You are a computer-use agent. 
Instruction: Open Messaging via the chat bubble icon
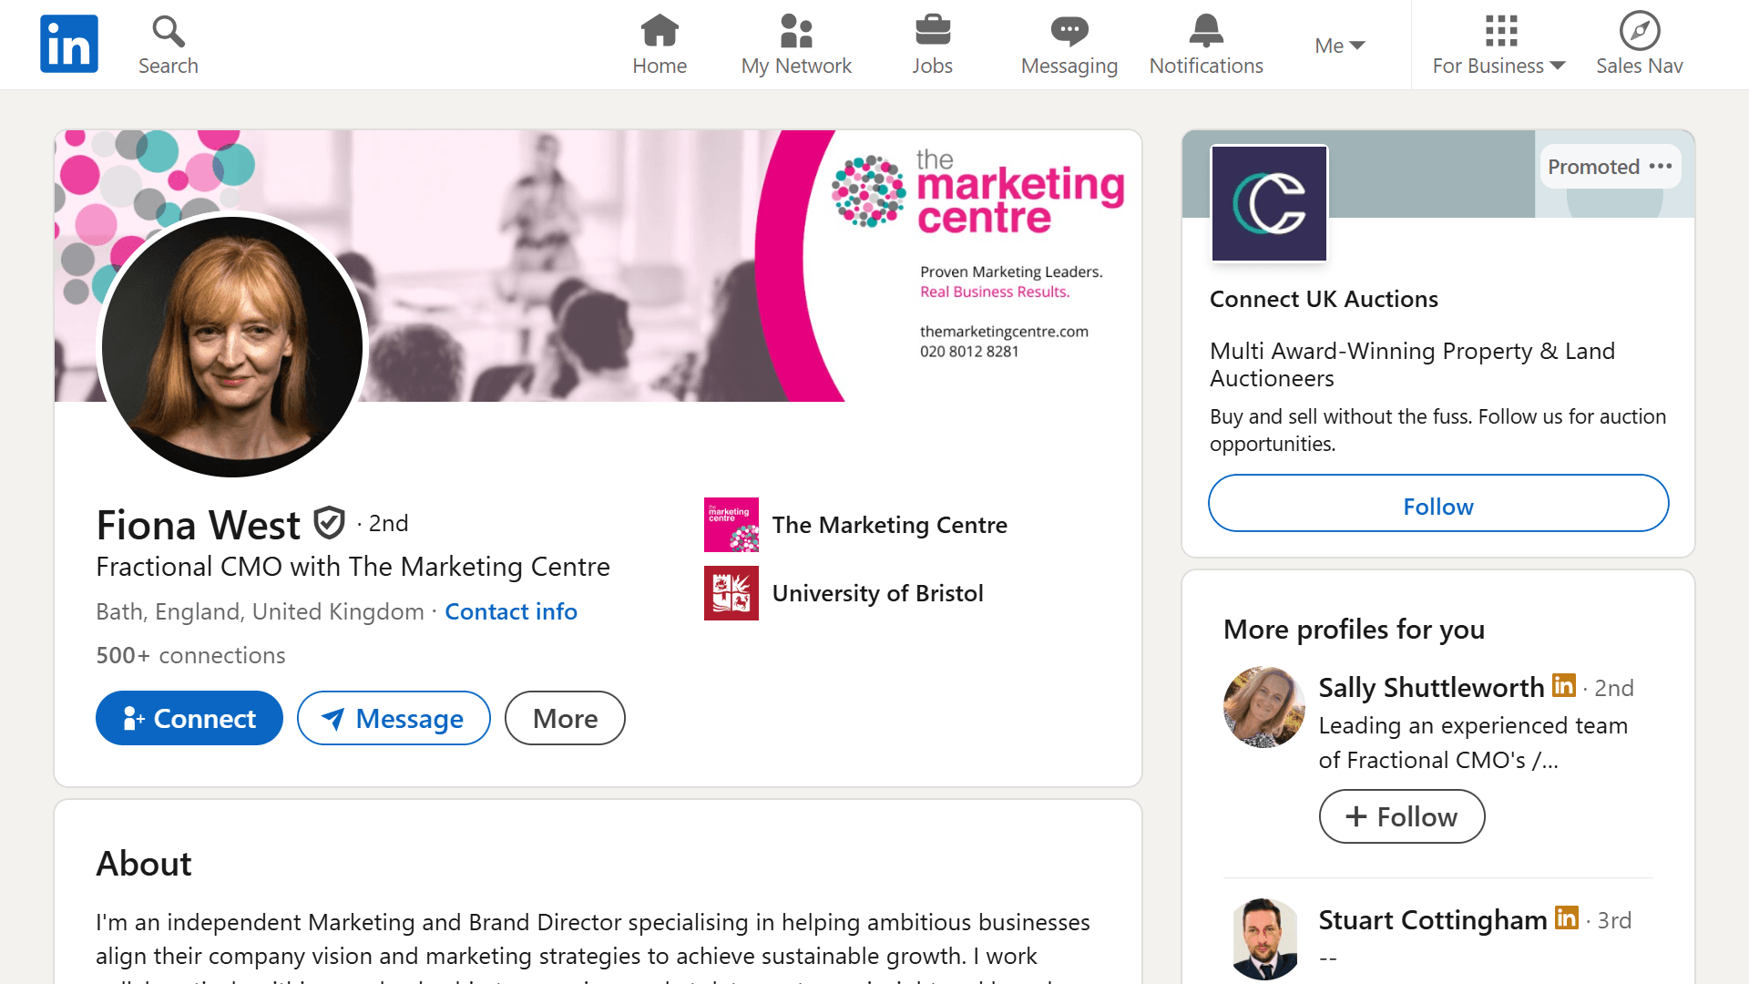(x=1069, y=30)
